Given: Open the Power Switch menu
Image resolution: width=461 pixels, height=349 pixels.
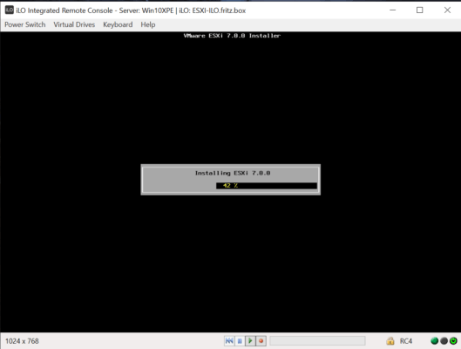Looking at the screenshot, I should coord(25,24).
